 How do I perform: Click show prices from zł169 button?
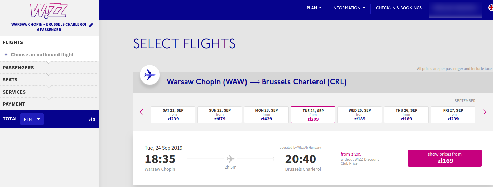click(x=445, y=158)
